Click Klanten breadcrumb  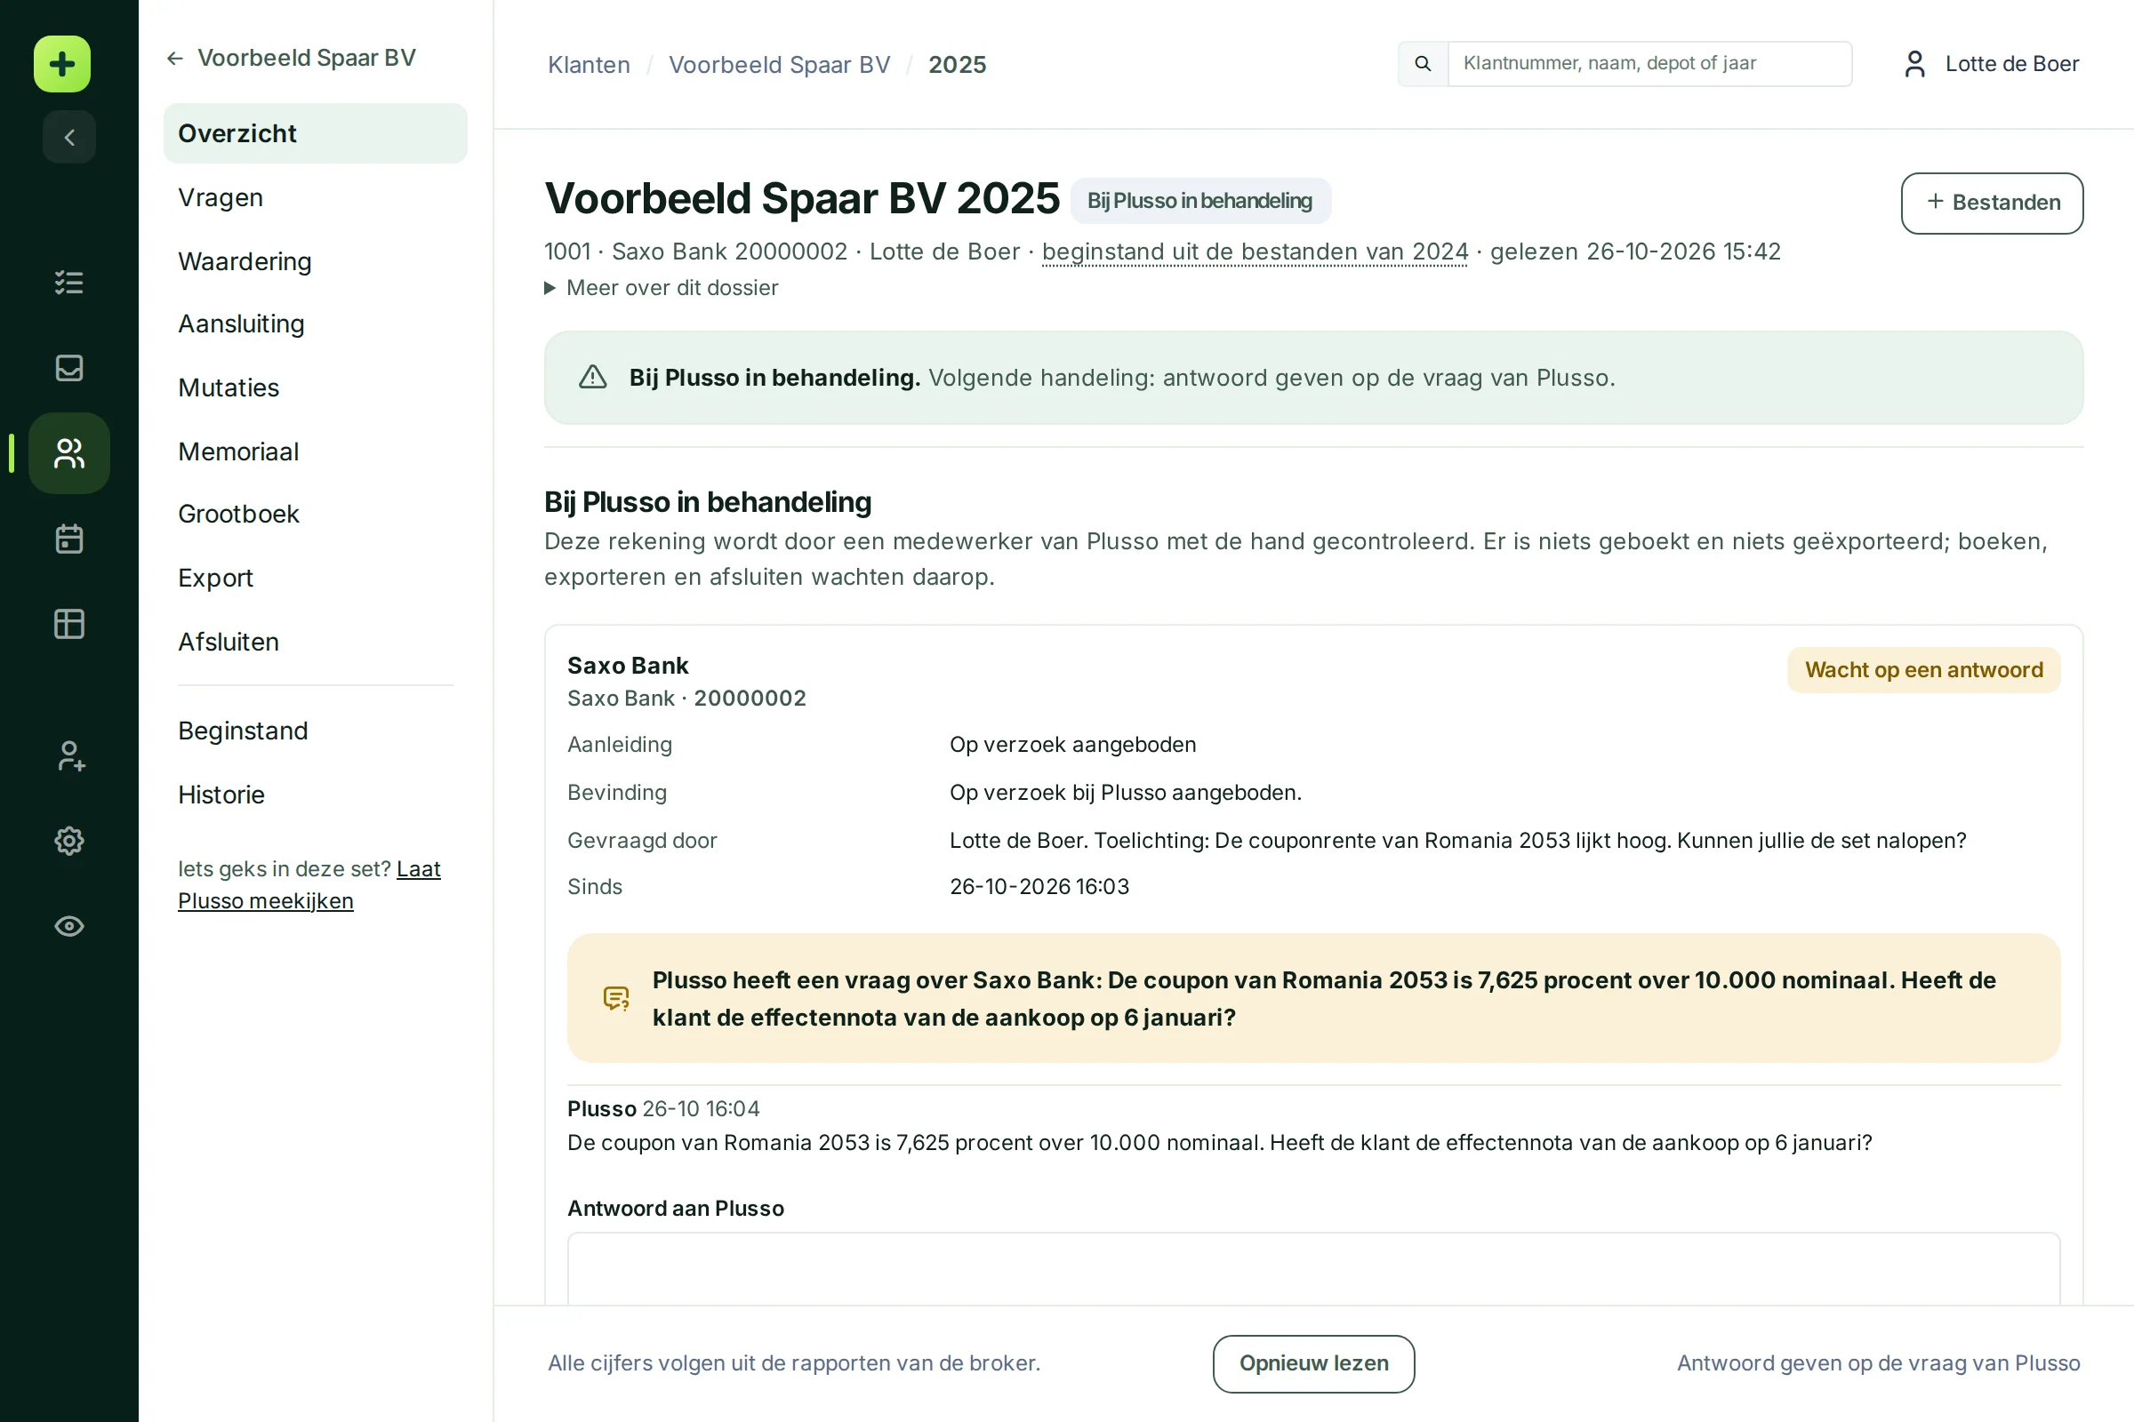pyautogui.click(x=590, y=64)
